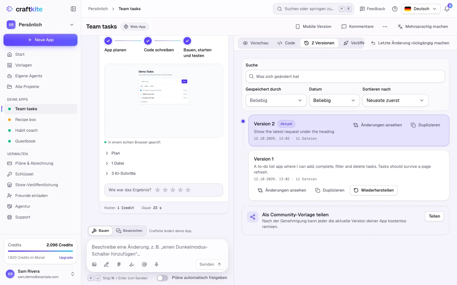Select Version 2 timeline dot
Viewport: 457px width, 285px height.
click(x=243, y=121)
